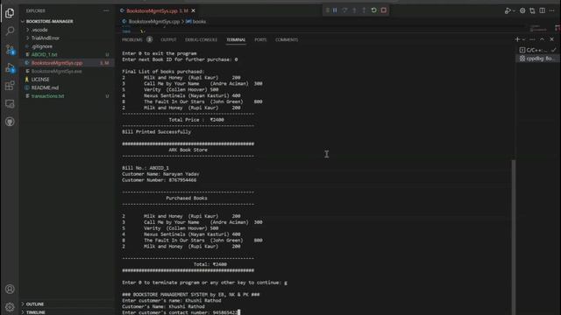This screenshot has width=561, height=315.
Task: Open the Manage gear menu
Action: tap(10, 307)
